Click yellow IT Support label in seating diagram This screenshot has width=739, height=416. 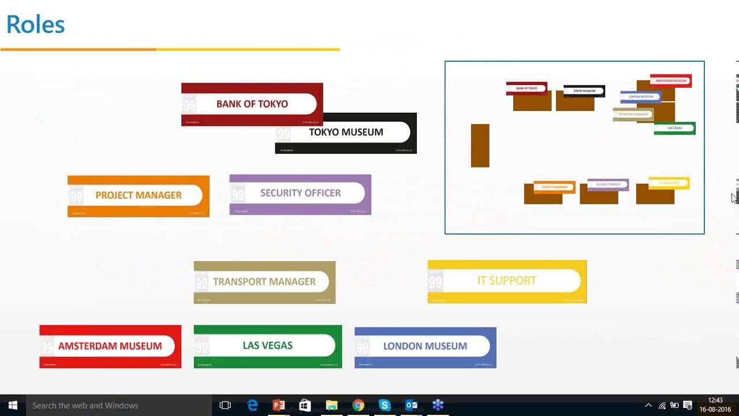pos(669,183)
